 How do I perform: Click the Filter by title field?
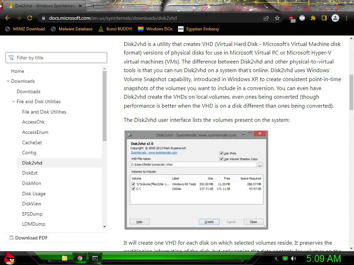tap(56, 58)
